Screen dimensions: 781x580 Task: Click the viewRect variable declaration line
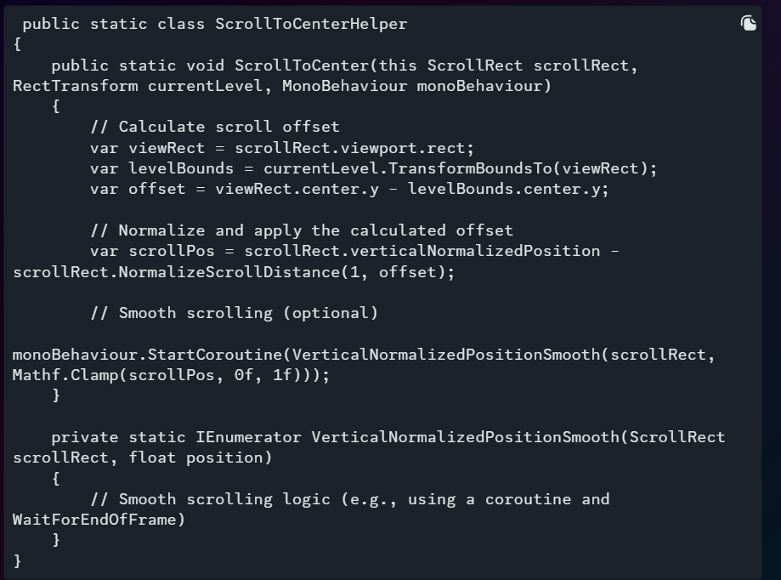click(282, 149)
